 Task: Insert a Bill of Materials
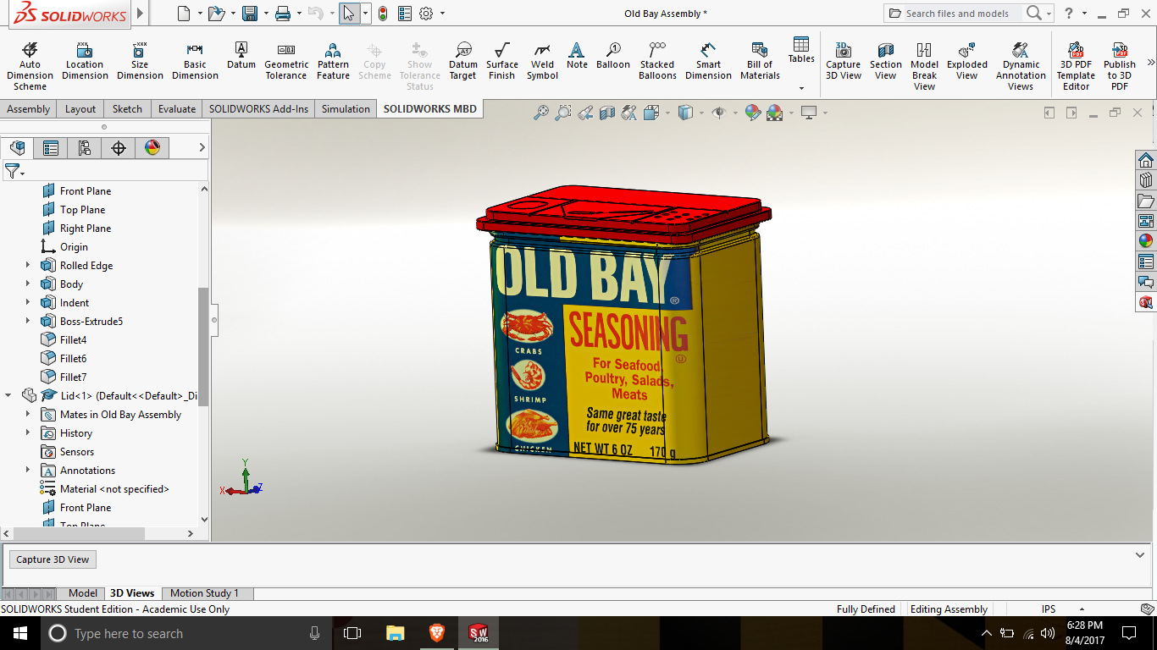tap(760, 61)
